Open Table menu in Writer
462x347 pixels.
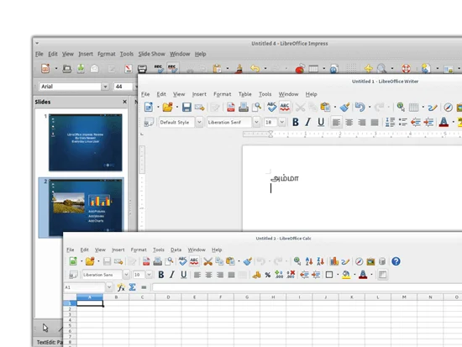(244, 94)
